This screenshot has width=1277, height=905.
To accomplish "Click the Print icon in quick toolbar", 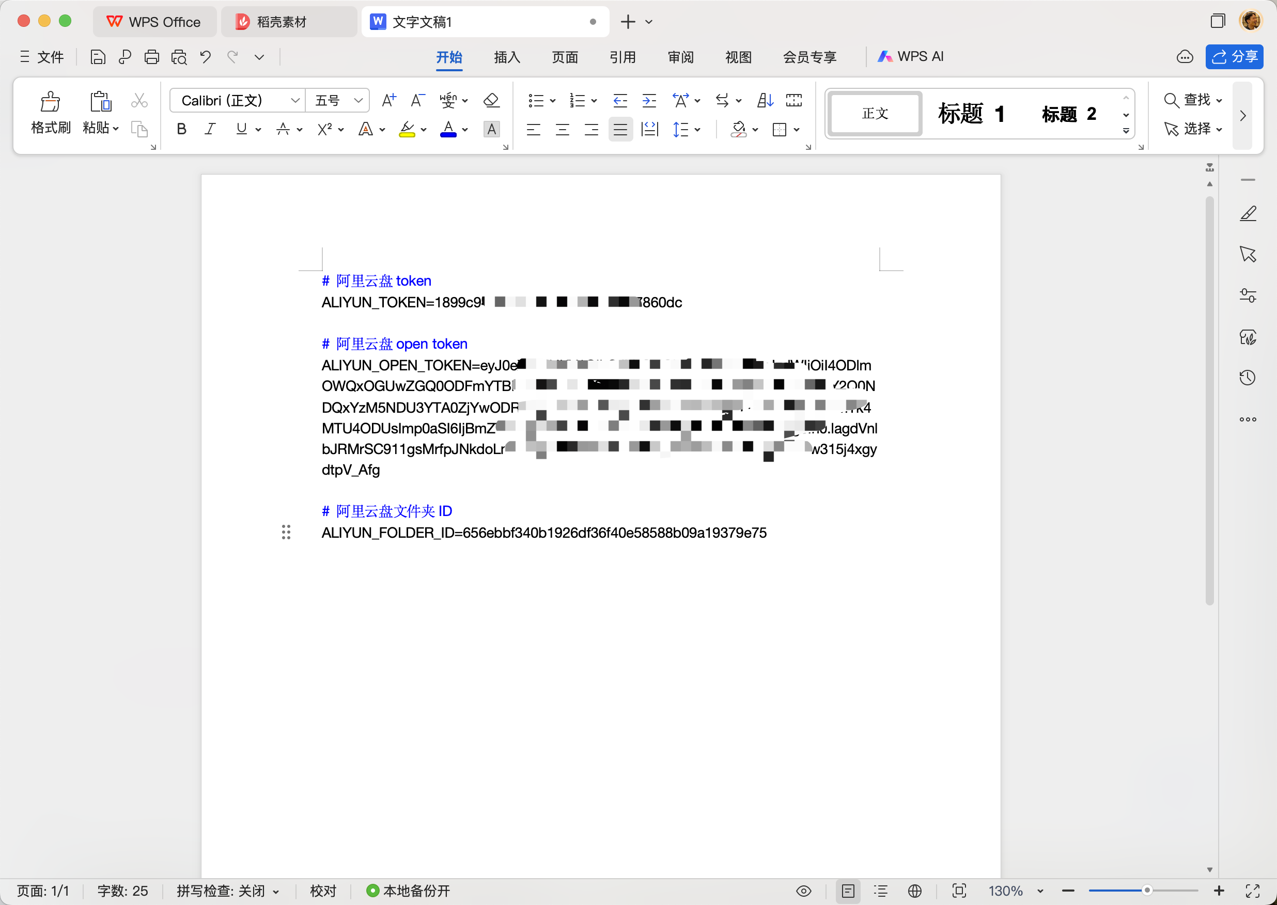I will [x=151, y=57].
